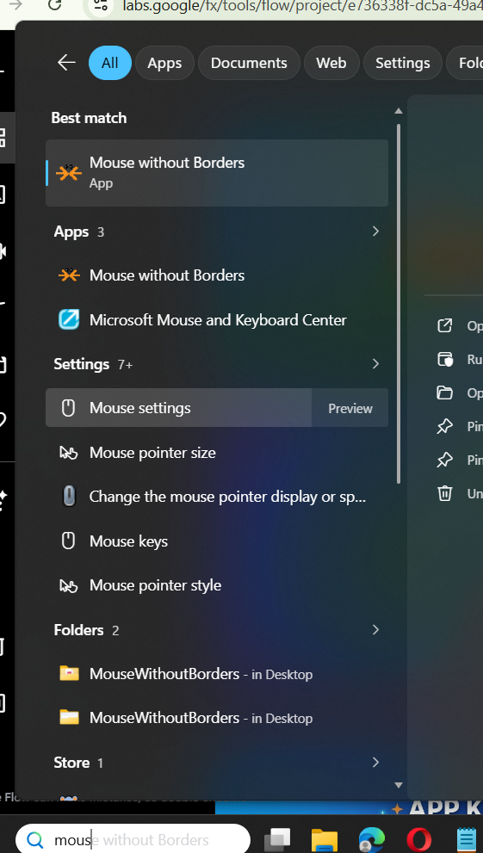Switch to the Documents filter tab

(249, 63)
